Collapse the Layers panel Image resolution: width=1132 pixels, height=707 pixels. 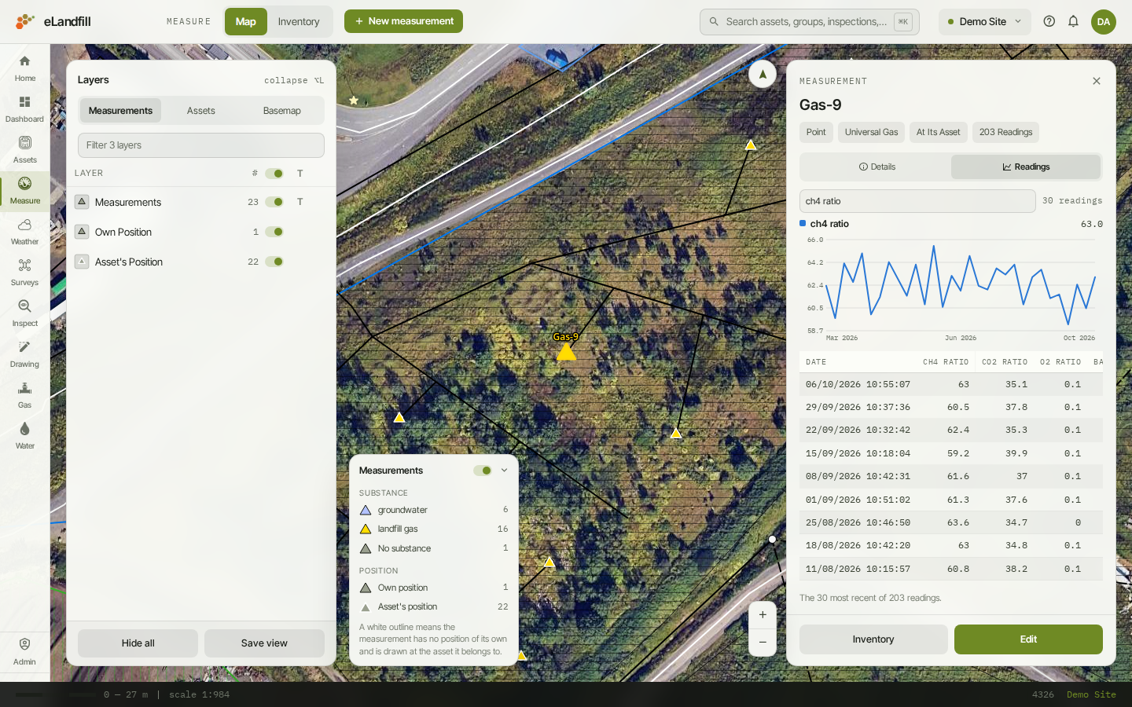click(x=293, y=80)
